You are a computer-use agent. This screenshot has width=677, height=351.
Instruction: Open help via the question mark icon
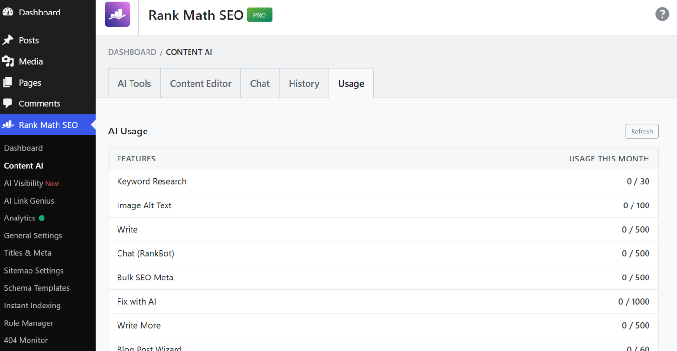pos(662,14)
